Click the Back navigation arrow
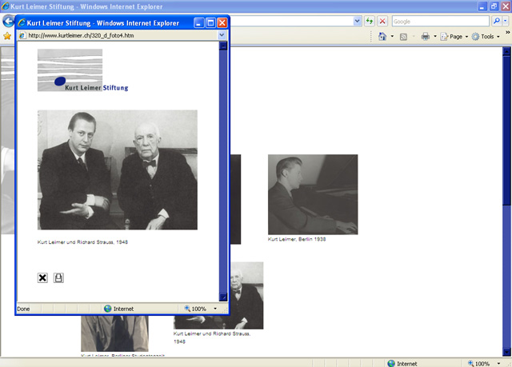Image resolution: width=512 pixels, height=367 pixels. click(8, 21)
